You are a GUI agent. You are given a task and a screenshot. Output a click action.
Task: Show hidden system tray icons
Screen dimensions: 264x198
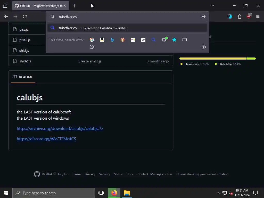[218, 193]
